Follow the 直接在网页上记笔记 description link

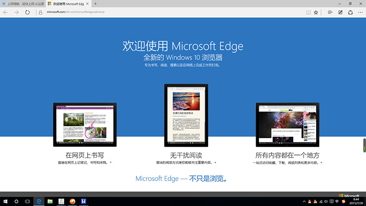pyautogui.click(x=85, y=162)
